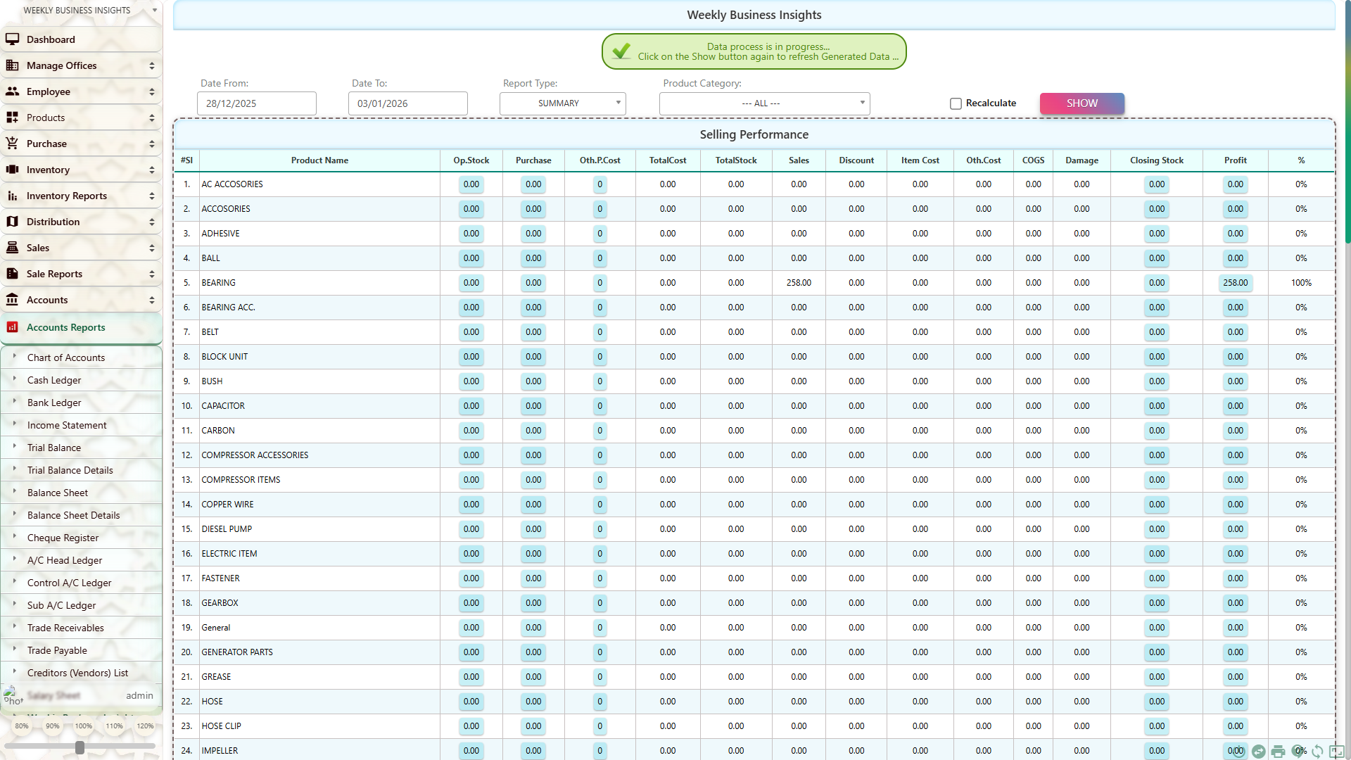Click the zoom slider handle

click(x=80, y=747)
